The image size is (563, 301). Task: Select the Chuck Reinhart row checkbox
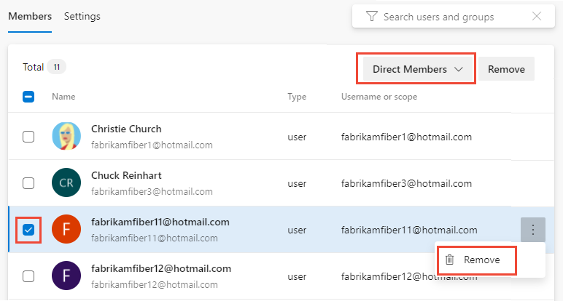click(x=28, y=183)
